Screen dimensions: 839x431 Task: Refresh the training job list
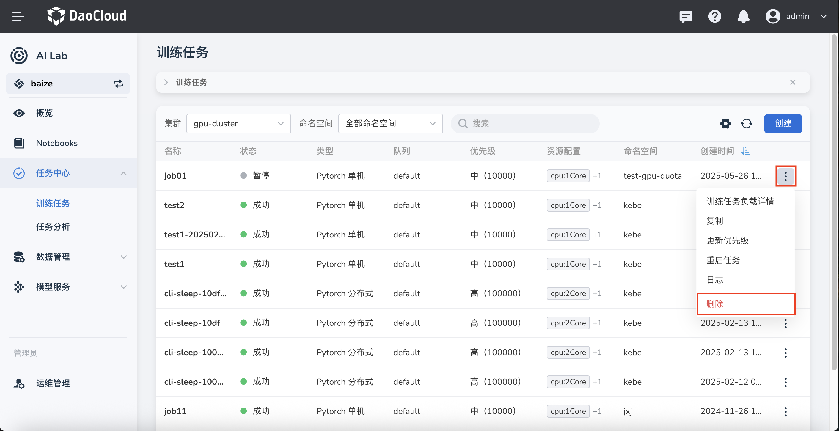747,124
